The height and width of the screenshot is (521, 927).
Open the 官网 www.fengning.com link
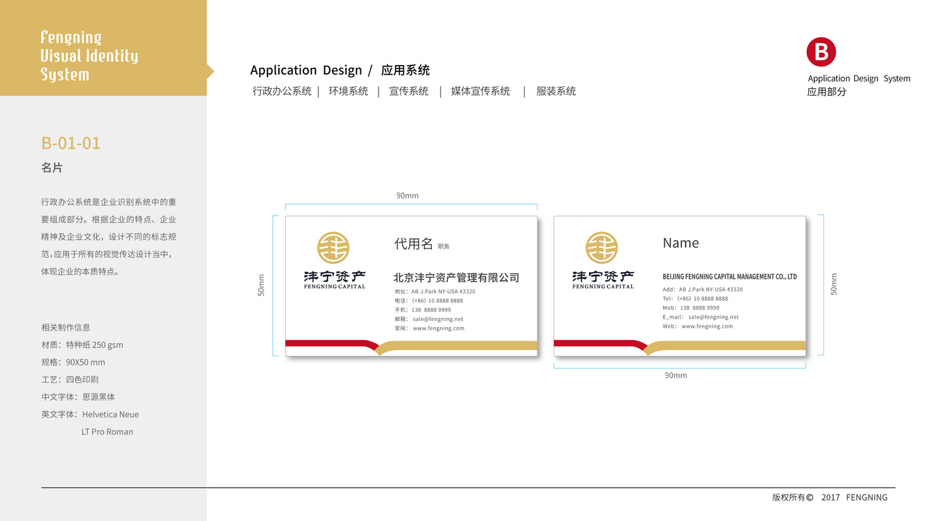point(430,328)
